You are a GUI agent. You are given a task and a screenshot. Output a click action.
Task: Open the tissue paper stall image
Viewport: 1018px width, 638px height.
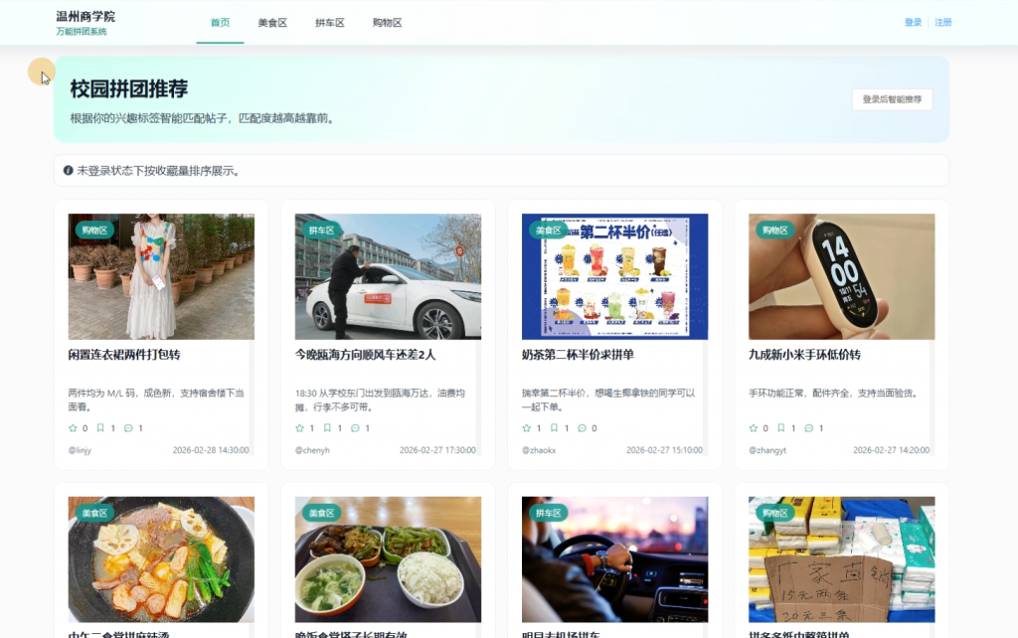click(841, 559)
